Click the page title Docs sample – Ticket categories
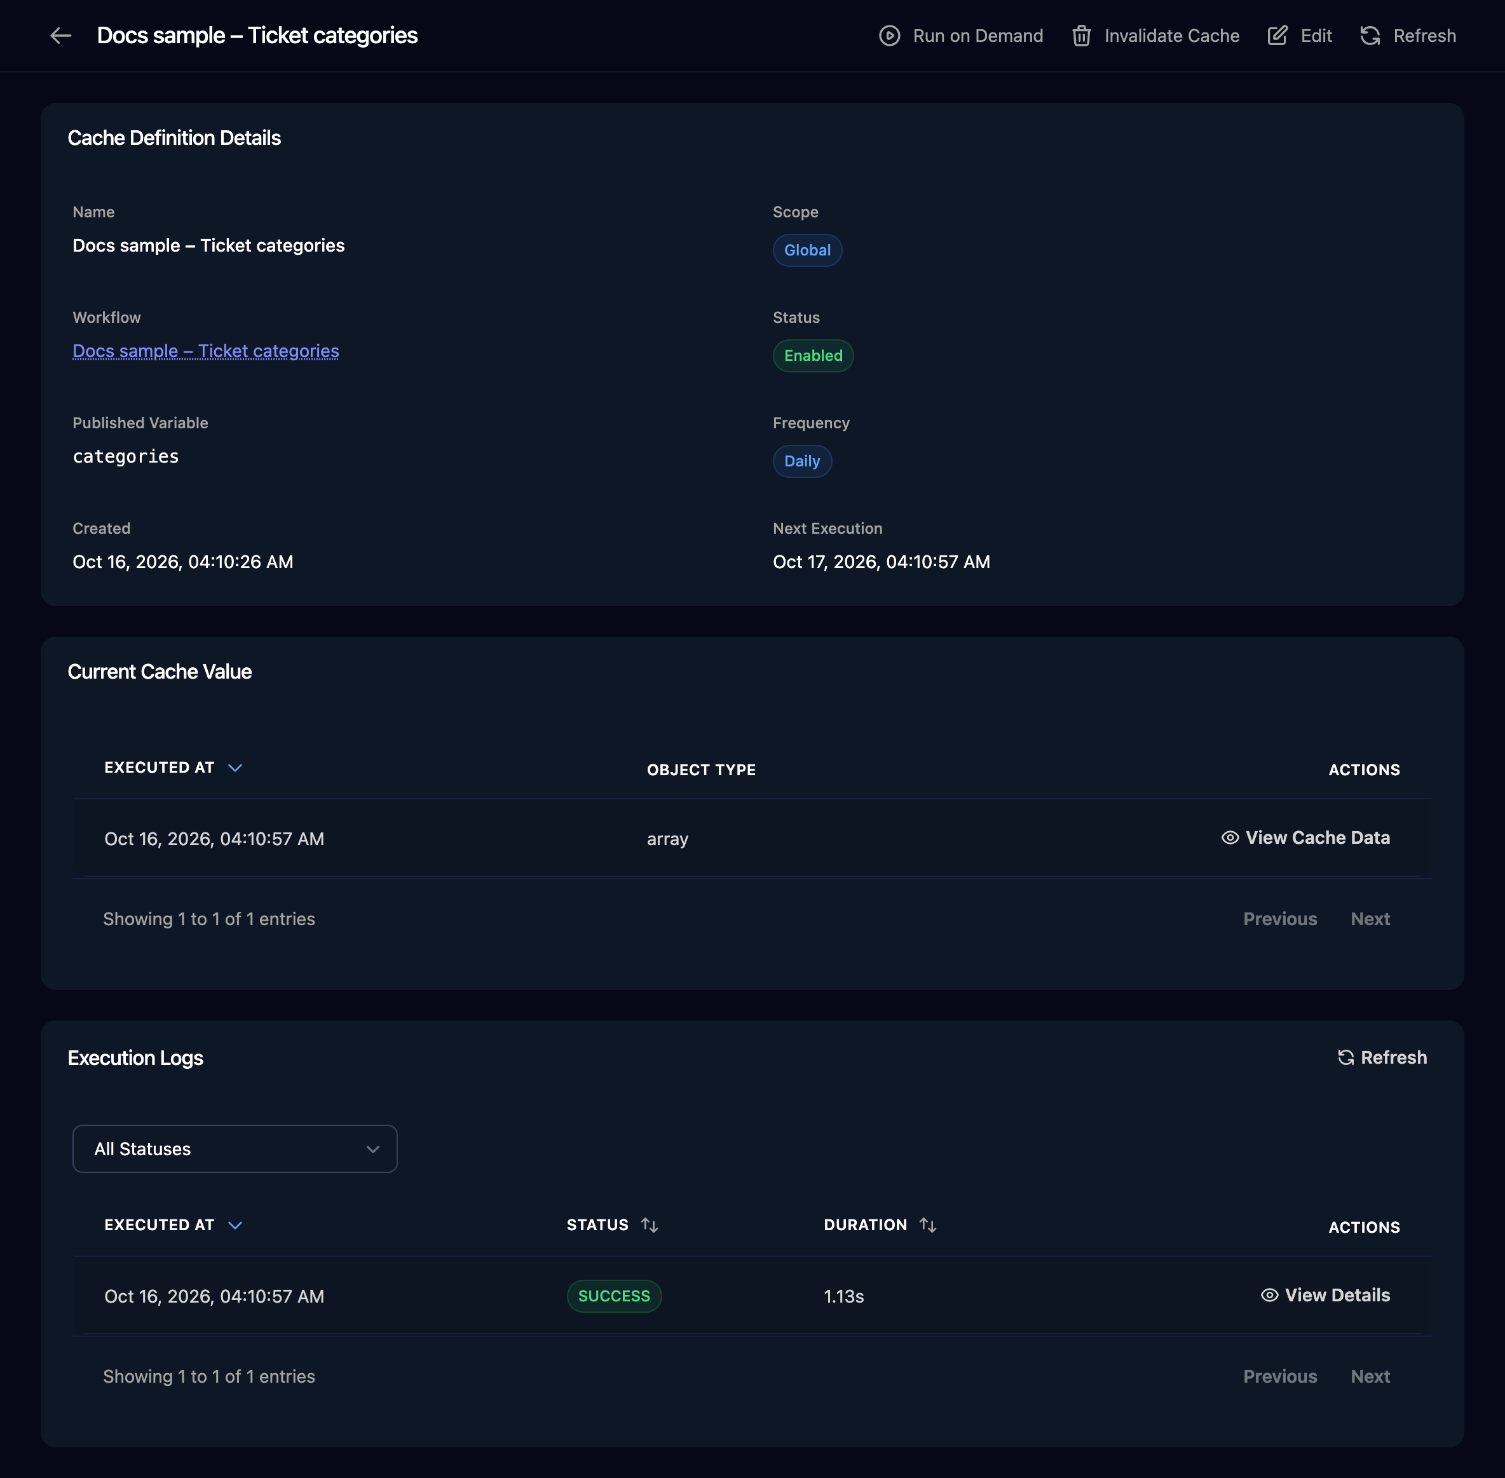1505x1478 pixels. pos(257,36)
